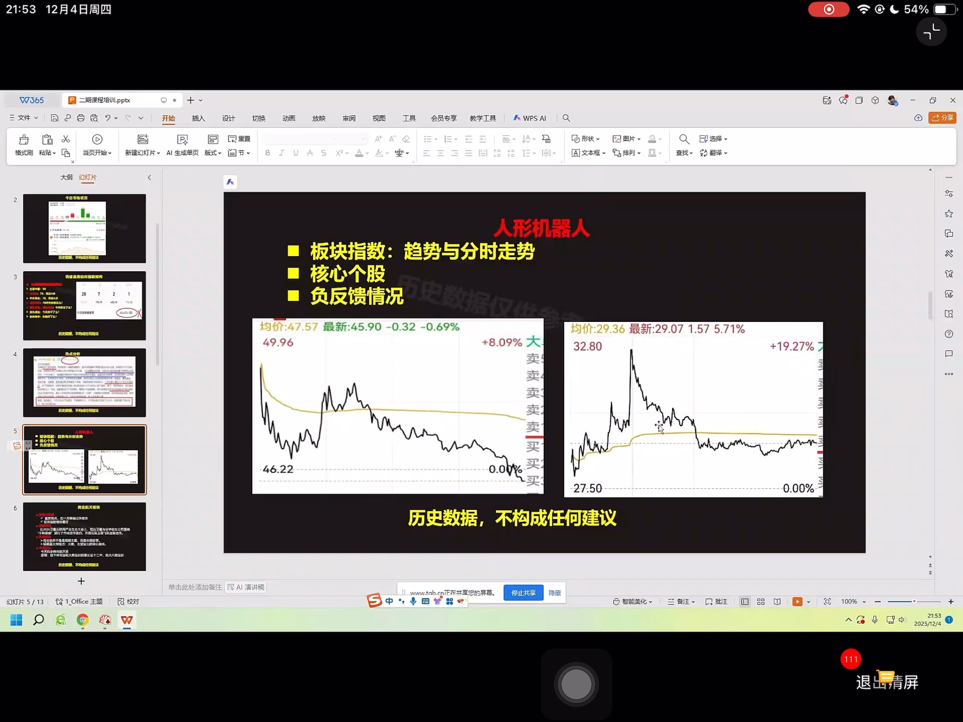Expand the 100% zoom level dropdown
This screenshot has height=722, width=963.
tap(864, 602)
